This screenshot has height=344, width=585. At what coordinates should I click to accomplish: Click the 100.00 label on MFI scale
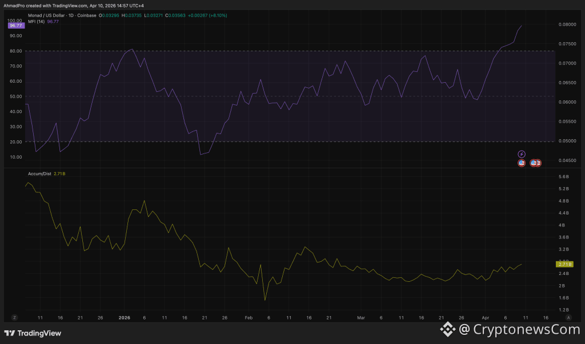pyautogui.click(x=15, y=21)
